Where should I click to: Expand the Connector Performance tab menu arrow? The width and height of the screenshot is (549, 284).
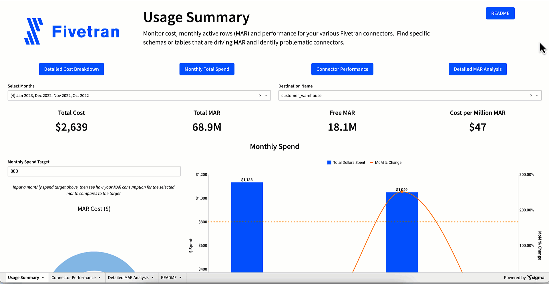pyautogui.click(x=100, y=278)
